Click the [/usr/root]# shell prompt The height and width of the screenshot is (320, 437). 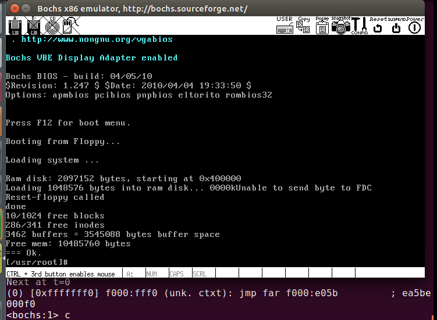(37, 262)
